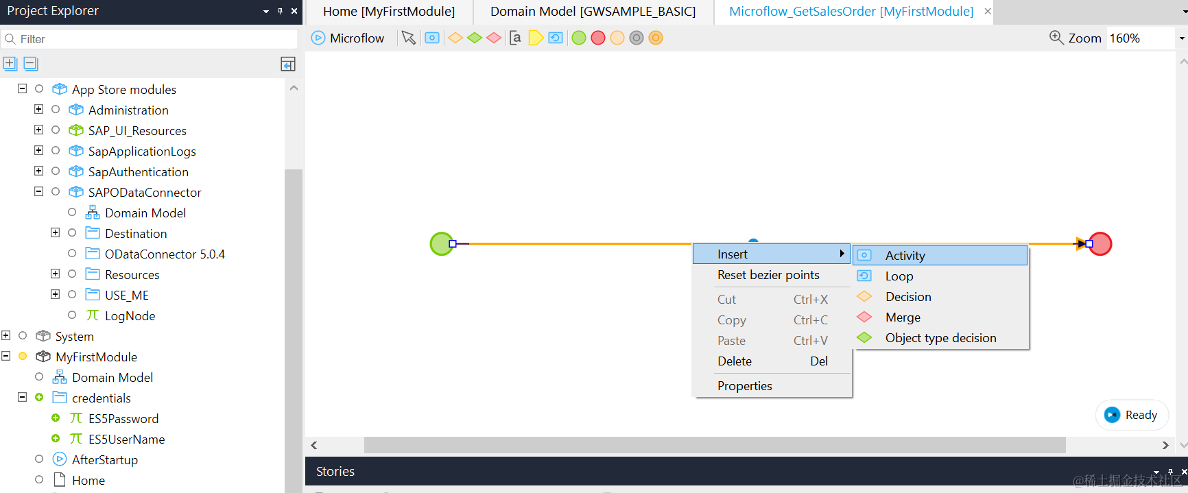This screenshot has height=493, width=1188.
Task: Collapse all items in Project Explorer
Action: coord(31,64)
